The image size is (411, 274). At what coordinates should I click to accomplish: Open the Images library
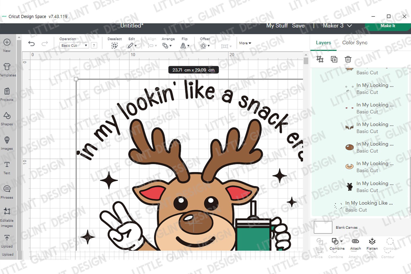pyautogui.click(x=7, y=143)
